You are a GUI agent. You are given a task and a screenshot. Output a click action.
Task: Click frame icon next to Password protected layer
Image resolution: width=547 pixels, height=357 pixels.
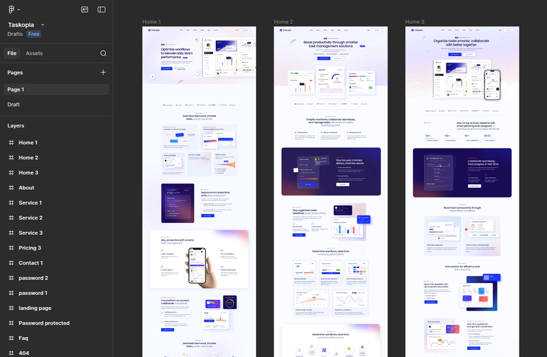(x=11, y=323)
